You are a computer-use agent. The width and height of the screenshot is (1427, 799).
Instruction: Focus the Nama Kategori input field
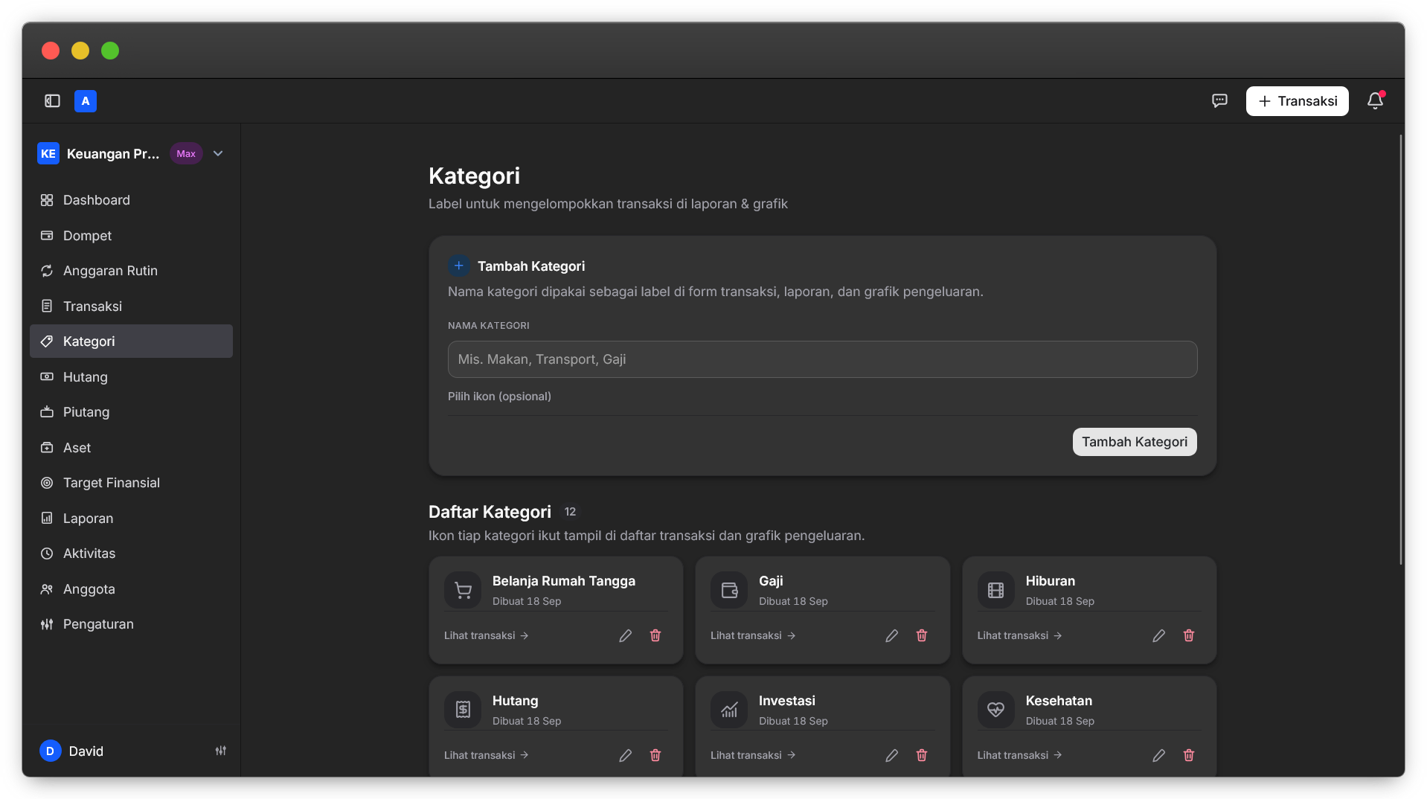[x=822, y=359]
